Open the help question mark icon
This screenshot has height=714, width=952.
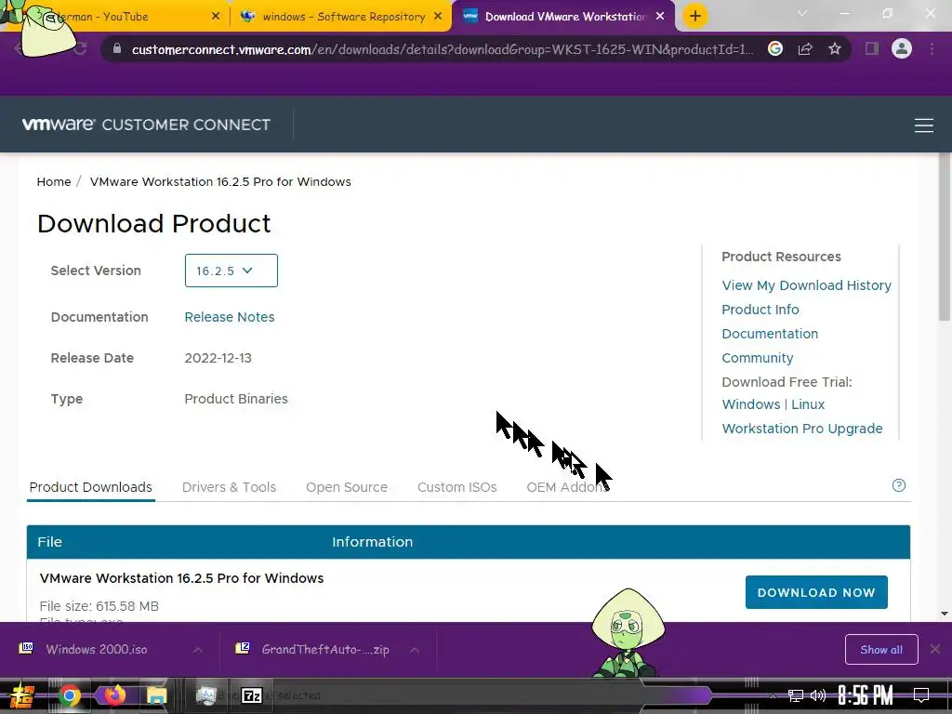coord(899,485)
